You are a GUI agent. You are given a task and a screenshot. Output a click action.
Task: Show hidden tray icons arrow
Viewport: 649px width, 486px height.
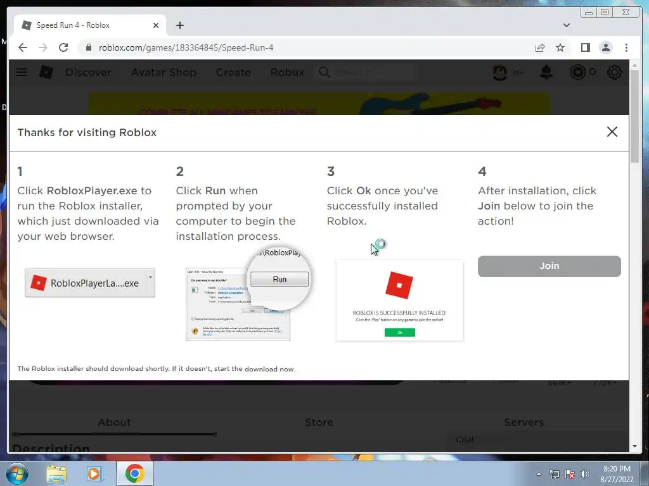click(x=539, y=474)
